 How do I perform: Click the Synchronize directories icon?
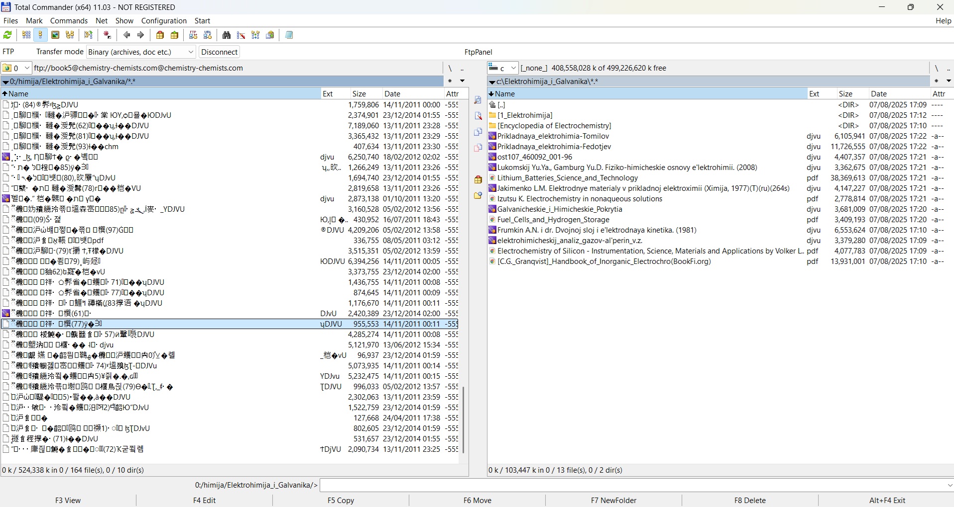coord(255,35)
